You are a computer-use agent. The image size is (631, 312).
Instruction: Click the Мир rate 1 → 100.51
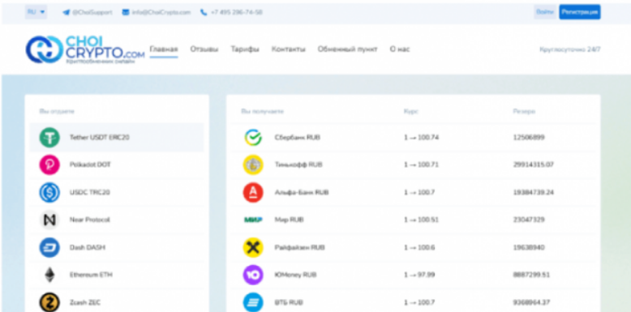(421, 220)
